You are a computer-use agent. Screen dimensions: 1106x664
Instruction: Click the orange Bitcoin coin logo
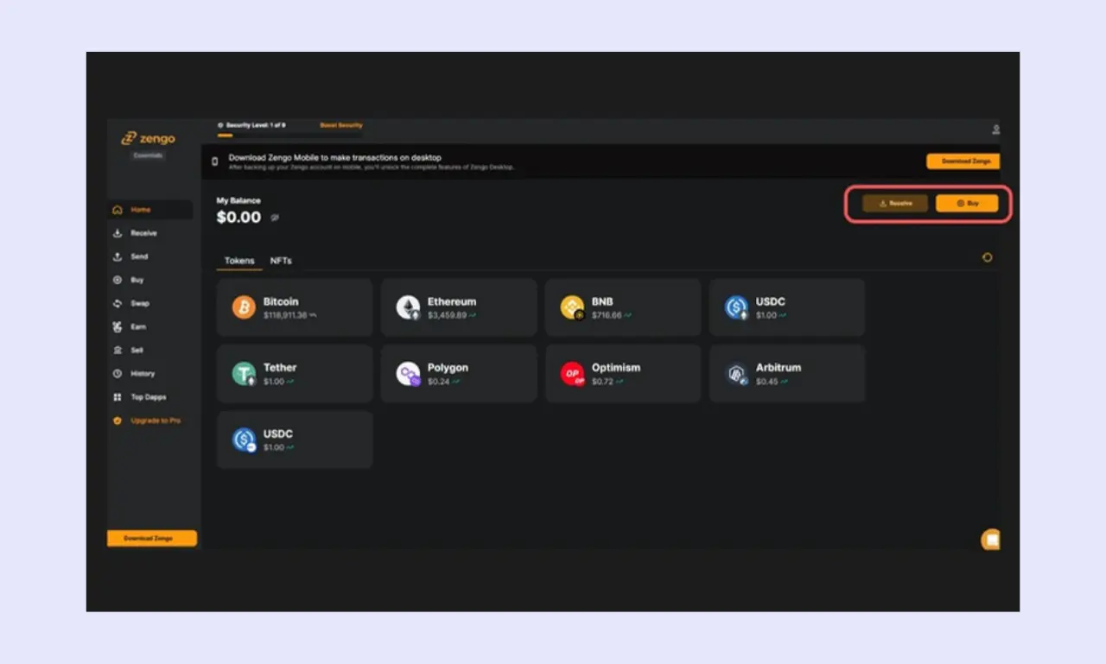pos(244,307)
